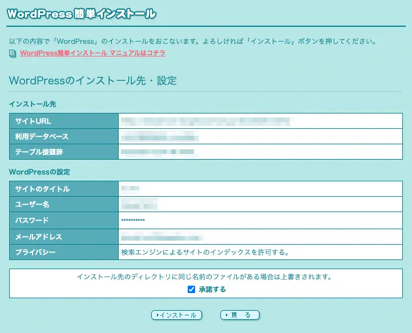Click the masked パスワード value
This screenshot has width=412, height=333.
coord(134,221)
